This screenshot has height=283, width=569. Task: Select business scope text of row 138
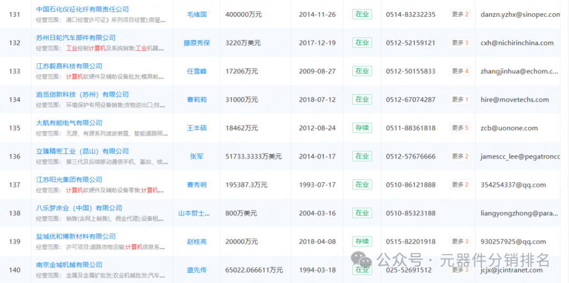pos(100,219)
